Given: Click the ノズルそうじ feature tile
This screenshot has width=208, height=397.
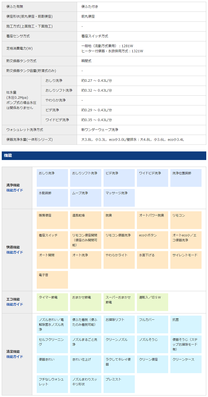Looking at the screenshot, I should coord(153,344).
